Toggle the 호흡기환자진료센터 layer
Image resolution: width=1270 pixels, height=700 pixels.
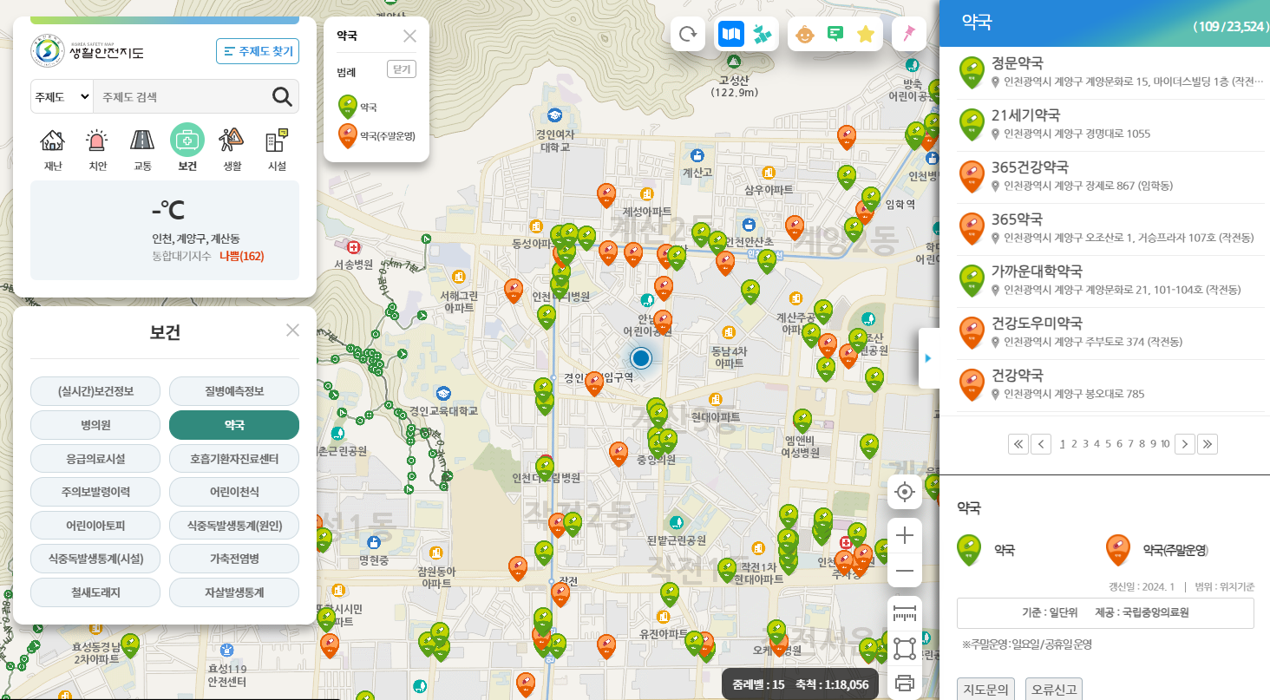234,458
